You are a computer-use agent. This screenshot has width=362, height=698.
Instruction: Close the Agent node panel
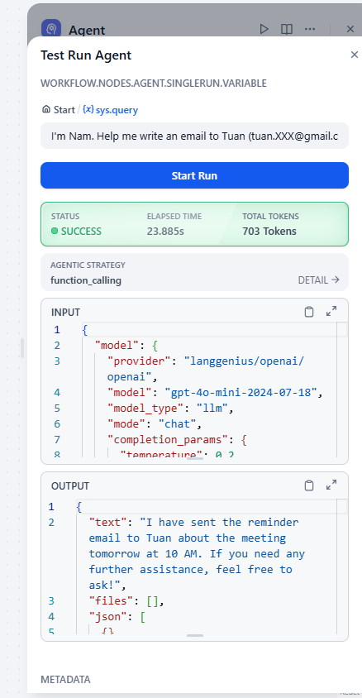coord(350,29)
